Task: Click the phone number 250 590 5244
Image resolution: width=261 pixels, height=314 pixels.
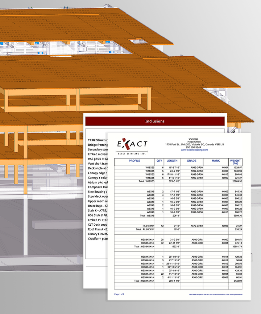Action: click(x=193, y=147)
